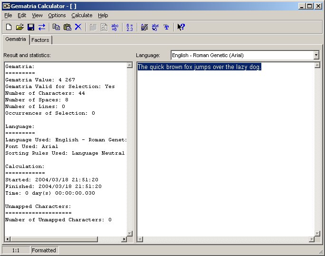Select the Gematria tab
Screen dimensions: 325x256
16,39
